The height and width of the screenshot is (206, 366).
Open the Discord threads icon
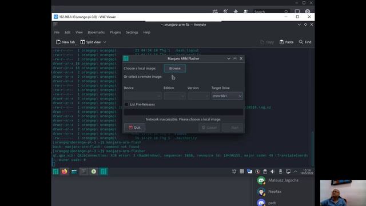pyautogui.click(x=215, y=11)
